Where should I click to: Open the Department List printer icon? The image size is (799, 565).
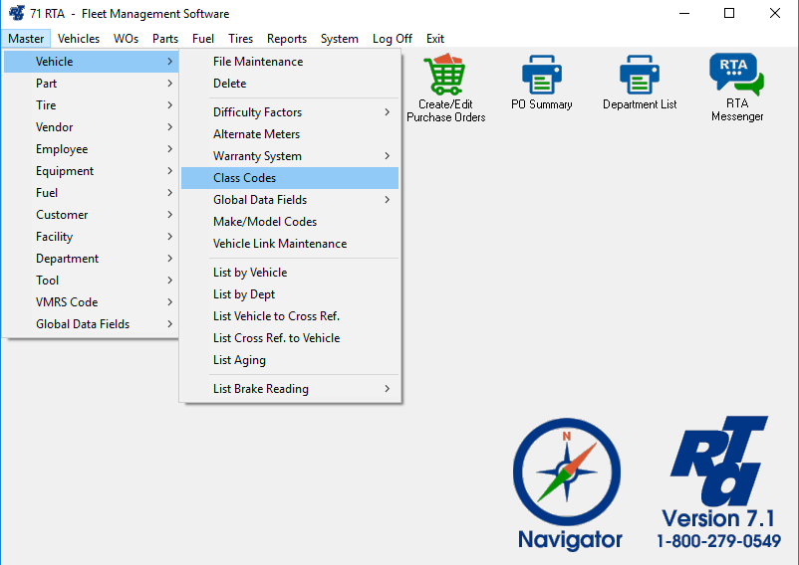point(639,76)
